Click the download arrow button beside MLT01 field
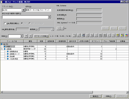Viewport: 129px width, 99px height. [23, 10]
